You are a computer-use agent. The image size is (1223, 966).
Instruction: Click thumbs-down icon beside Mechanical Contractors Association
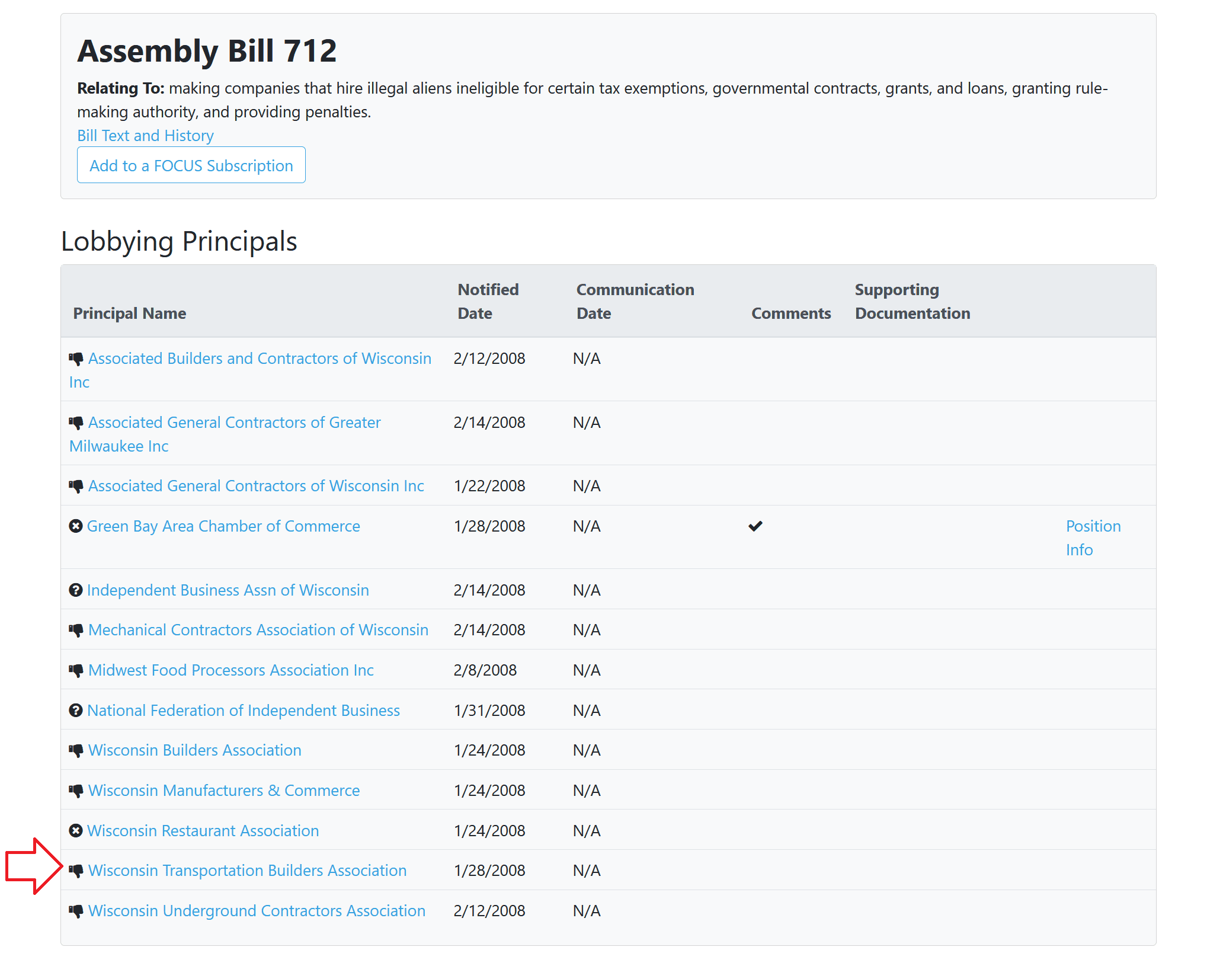pyautogui.click(x=76, y=631)
